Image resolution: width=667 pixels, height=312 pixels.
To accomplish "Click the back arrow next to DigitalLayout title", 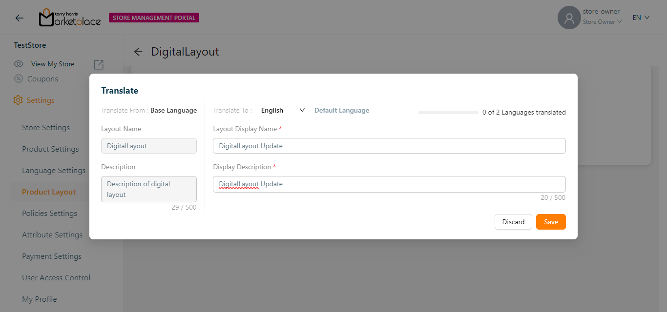I will point(138,52).
